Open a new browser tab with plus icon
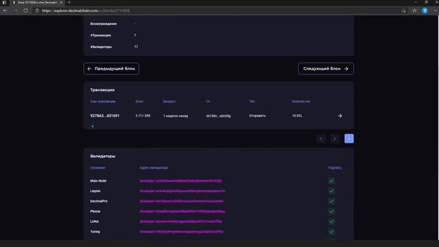Image resolution: width=439 pixels, height=247 pixels. click(x=69, y=3)
